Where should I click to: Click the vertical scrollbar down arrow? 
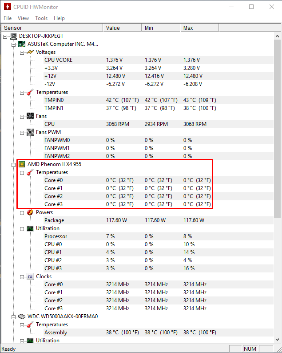278,341
